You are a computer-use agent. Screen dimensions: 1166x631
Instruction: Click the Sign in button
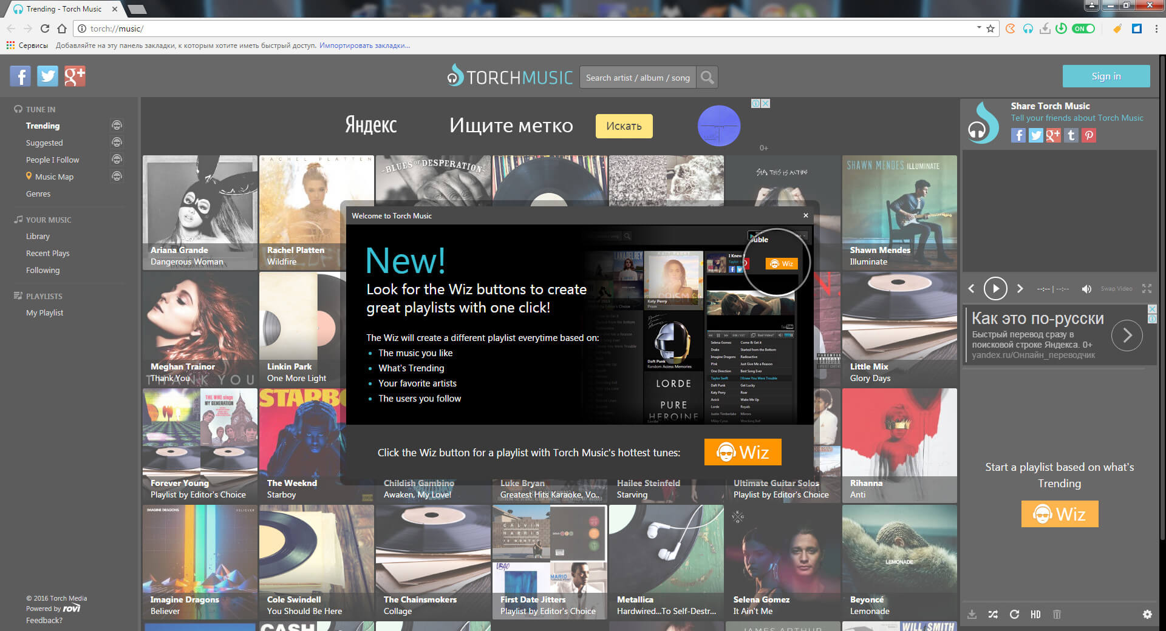(1106, 76)
